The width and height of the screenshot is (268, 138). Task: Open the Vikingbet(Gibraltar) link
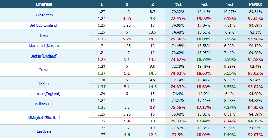coord(44,118)
